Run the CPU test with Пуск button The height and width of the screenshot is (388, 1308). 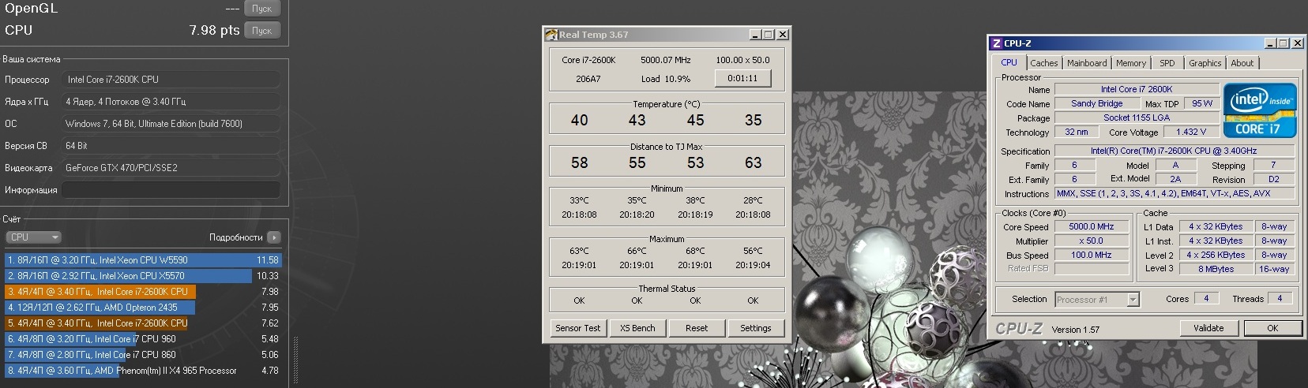coord(261,31)
